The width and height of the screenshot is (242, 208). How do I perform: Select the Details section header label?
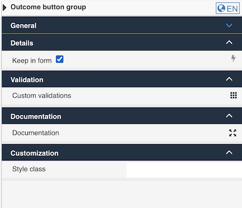[22, 43]
